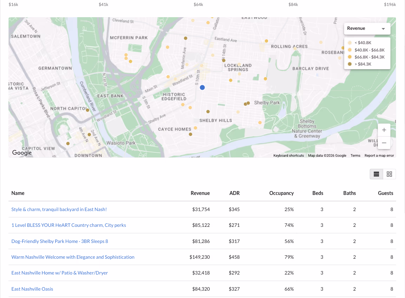Open '1 Level BLESS YOUR HeART Country charm' listing
Image resolution: width=405 pixels, height=298 pixels.
click(68, 225)
